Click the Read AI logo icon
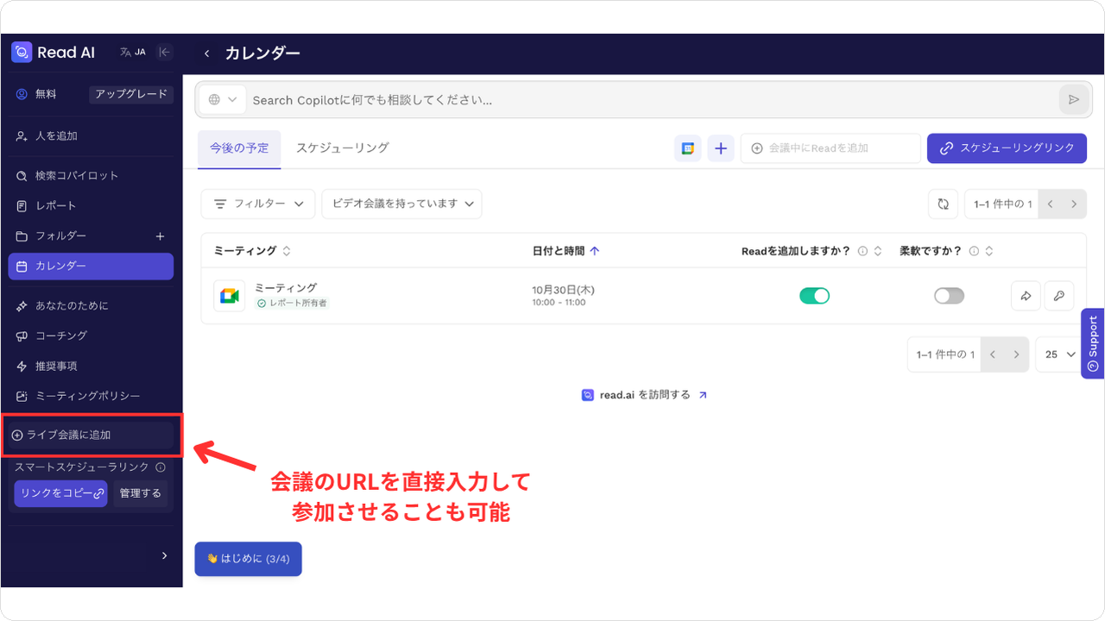1105x621 pixels. coord(22,53)
